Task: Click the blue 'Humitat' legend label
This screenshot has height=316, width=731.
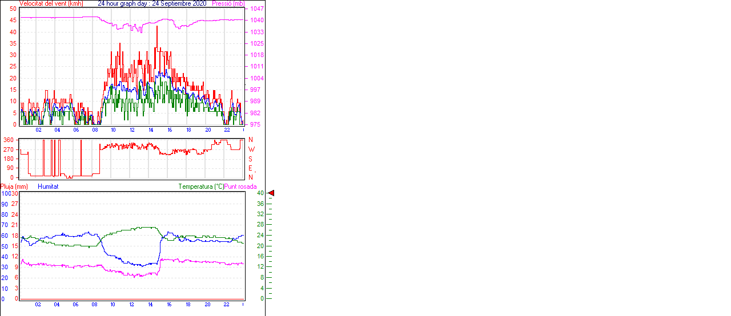Action: coord(48,187)
